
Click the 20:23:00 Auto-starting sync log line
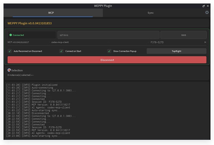[x=34, y=136]
